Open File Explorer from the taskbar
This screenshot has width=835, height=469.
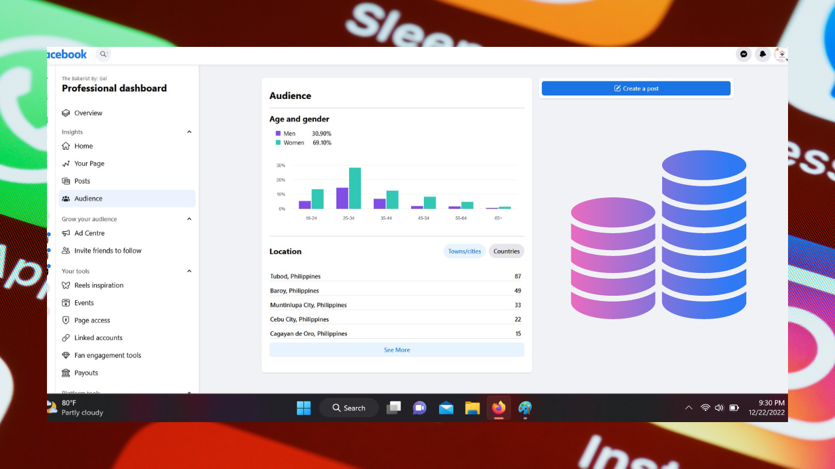472,408
